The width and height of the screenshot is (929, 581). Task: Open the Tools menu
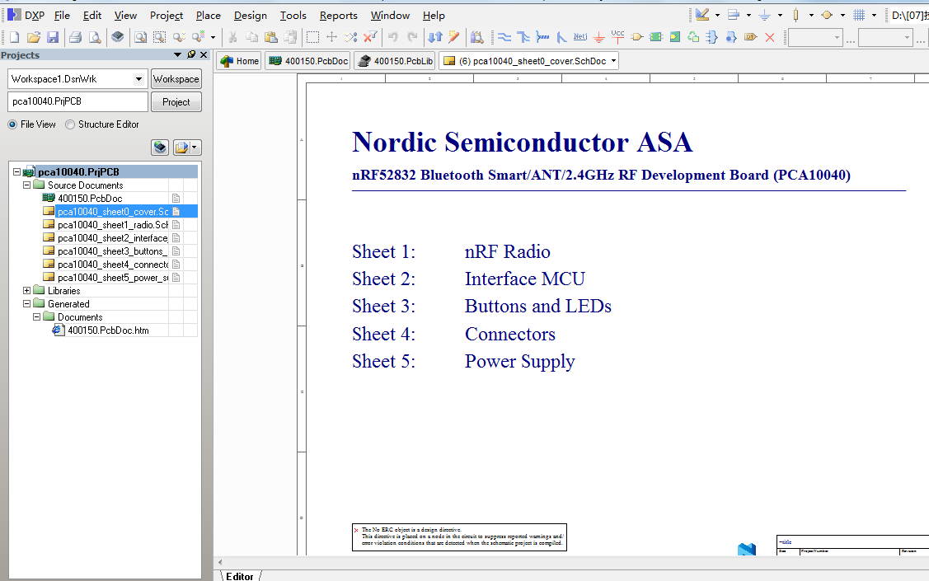click(x=293, y=16)
